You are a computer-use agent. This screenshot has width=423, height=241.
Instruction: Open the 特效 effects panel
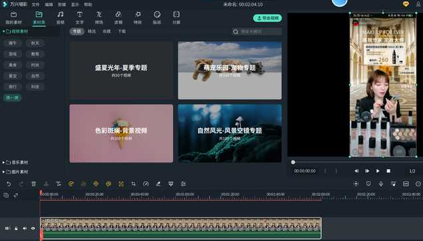(138, 18)
